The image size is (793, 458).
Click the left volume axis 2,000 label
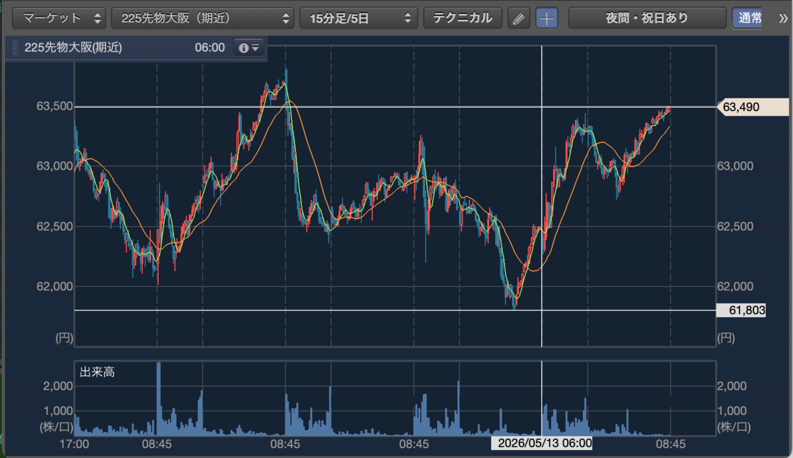point(57,386)
